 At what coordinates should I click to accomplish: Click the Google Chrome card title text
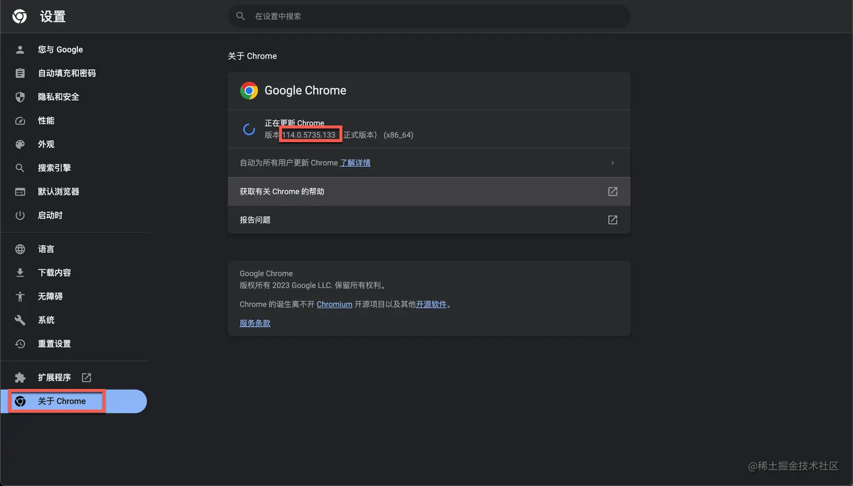coord(305,91)
